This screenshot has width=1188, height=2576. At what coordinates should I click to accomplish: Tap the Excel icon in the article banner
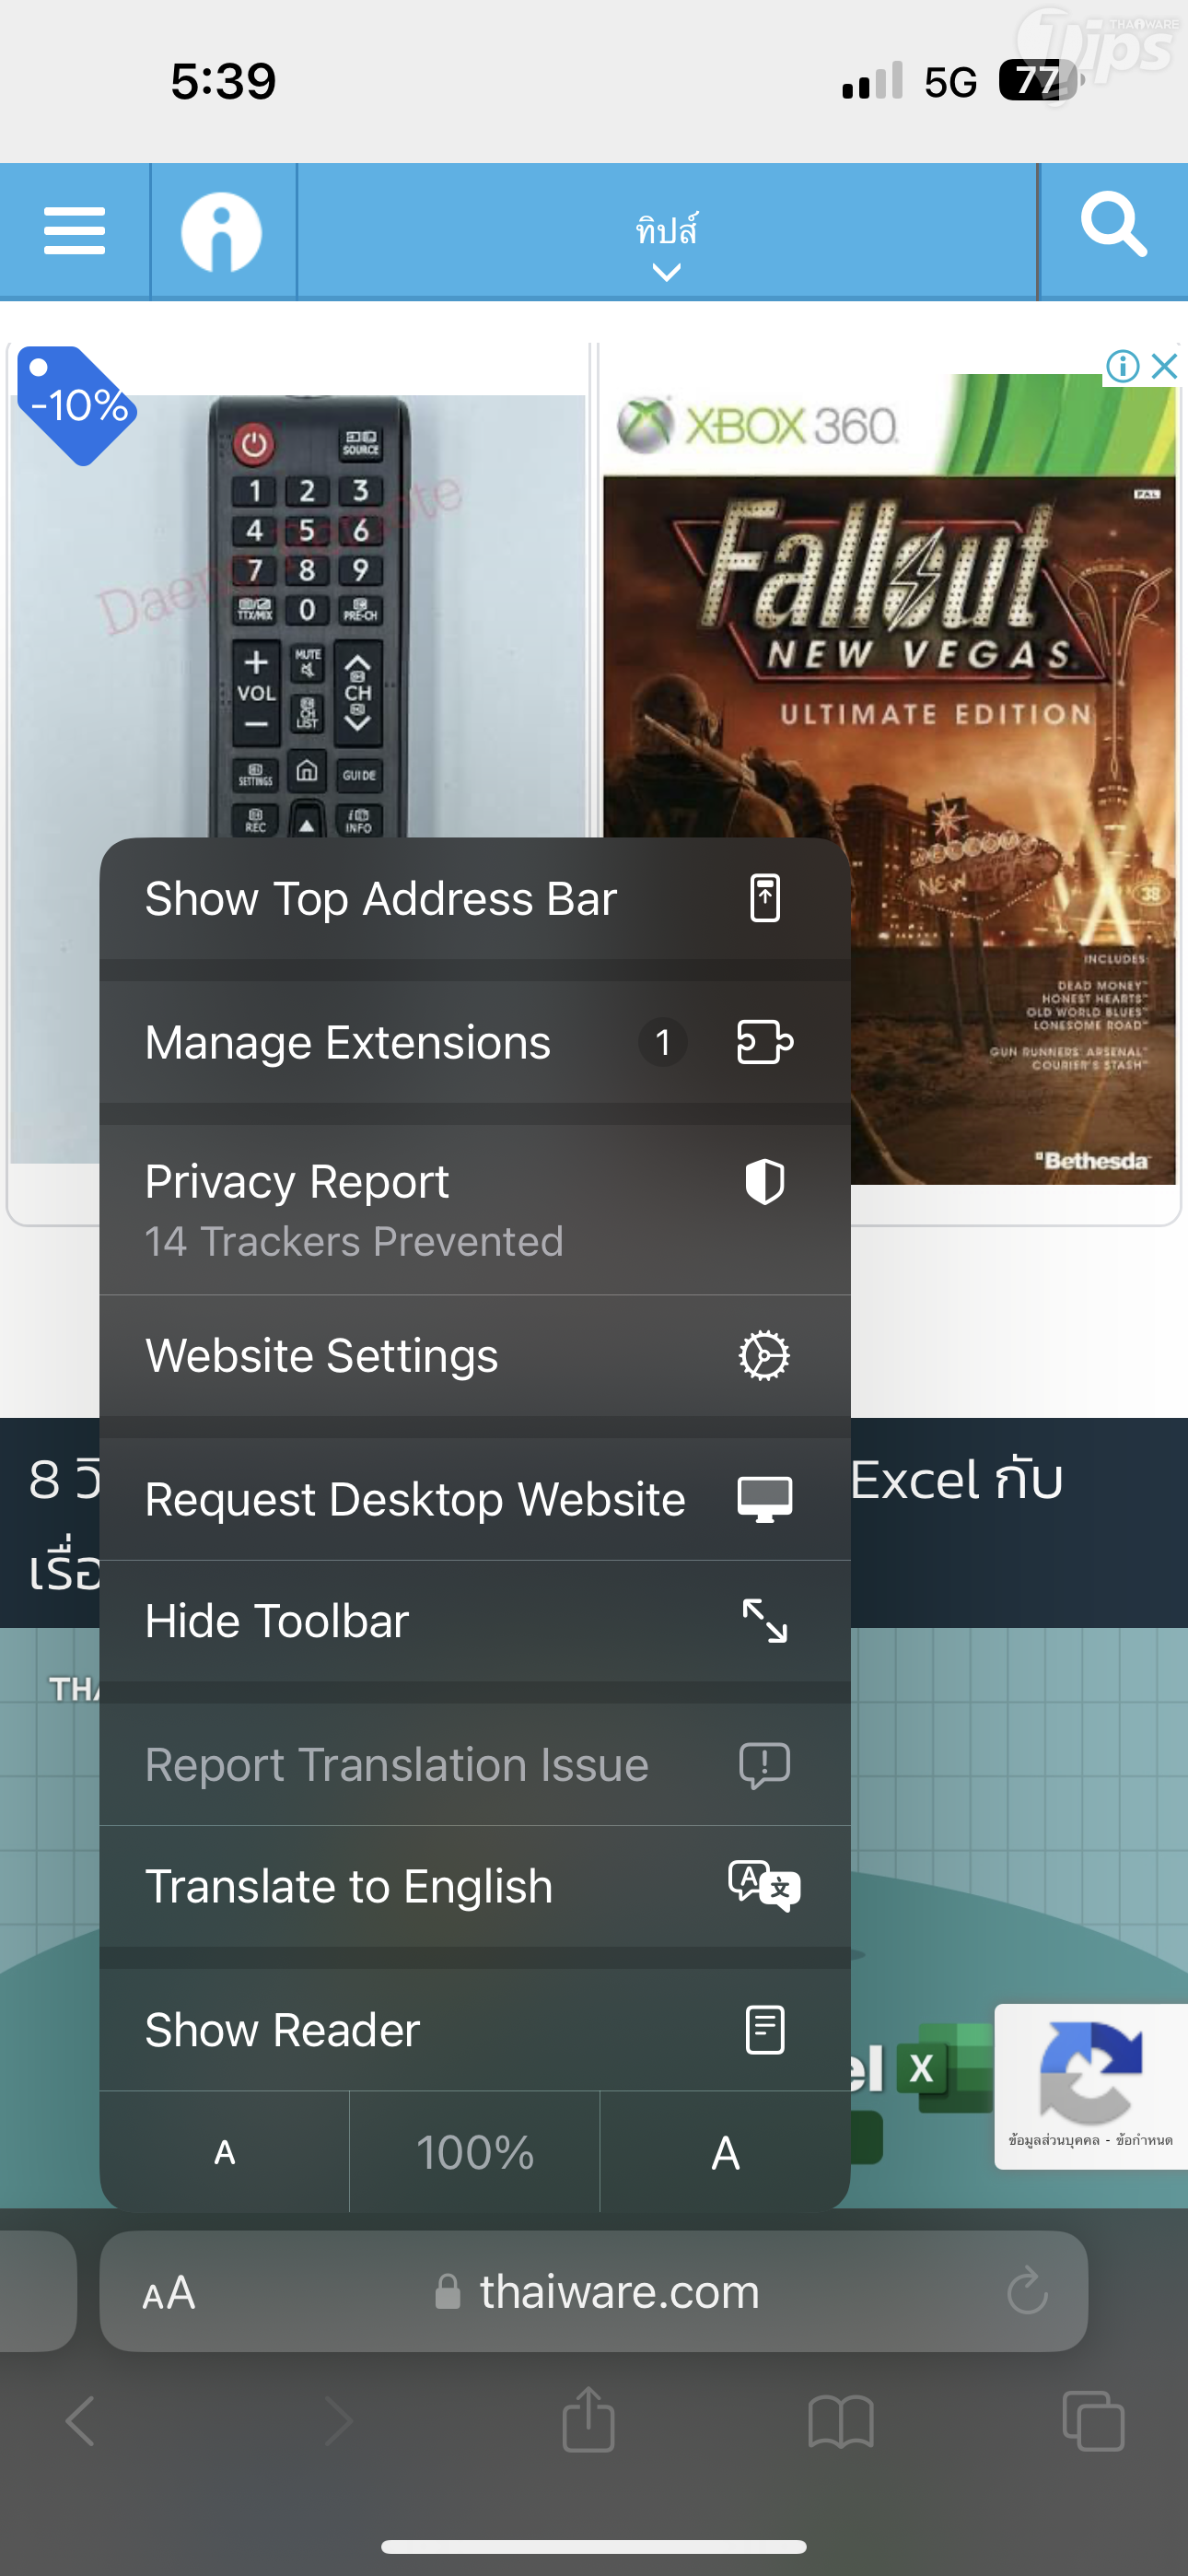pos(946,2068)
